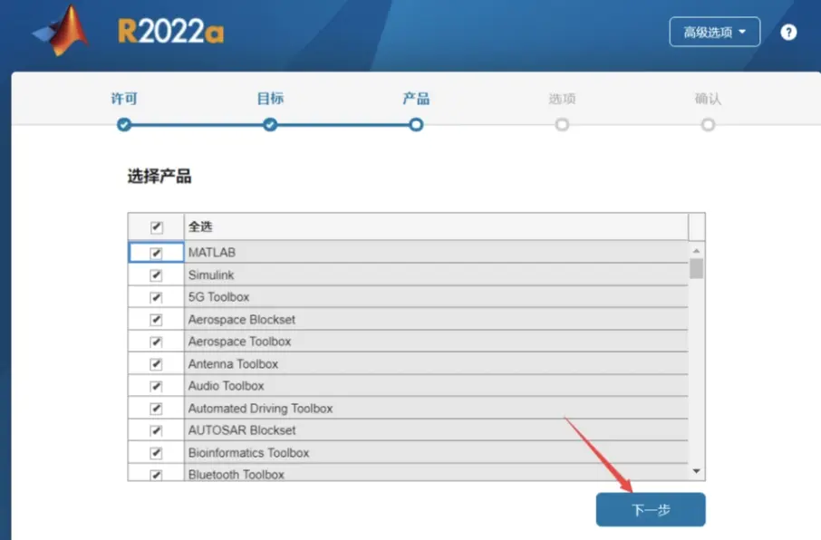
Task: Click the Bluetooth Toolbox product name
Action: coord(237,475)
